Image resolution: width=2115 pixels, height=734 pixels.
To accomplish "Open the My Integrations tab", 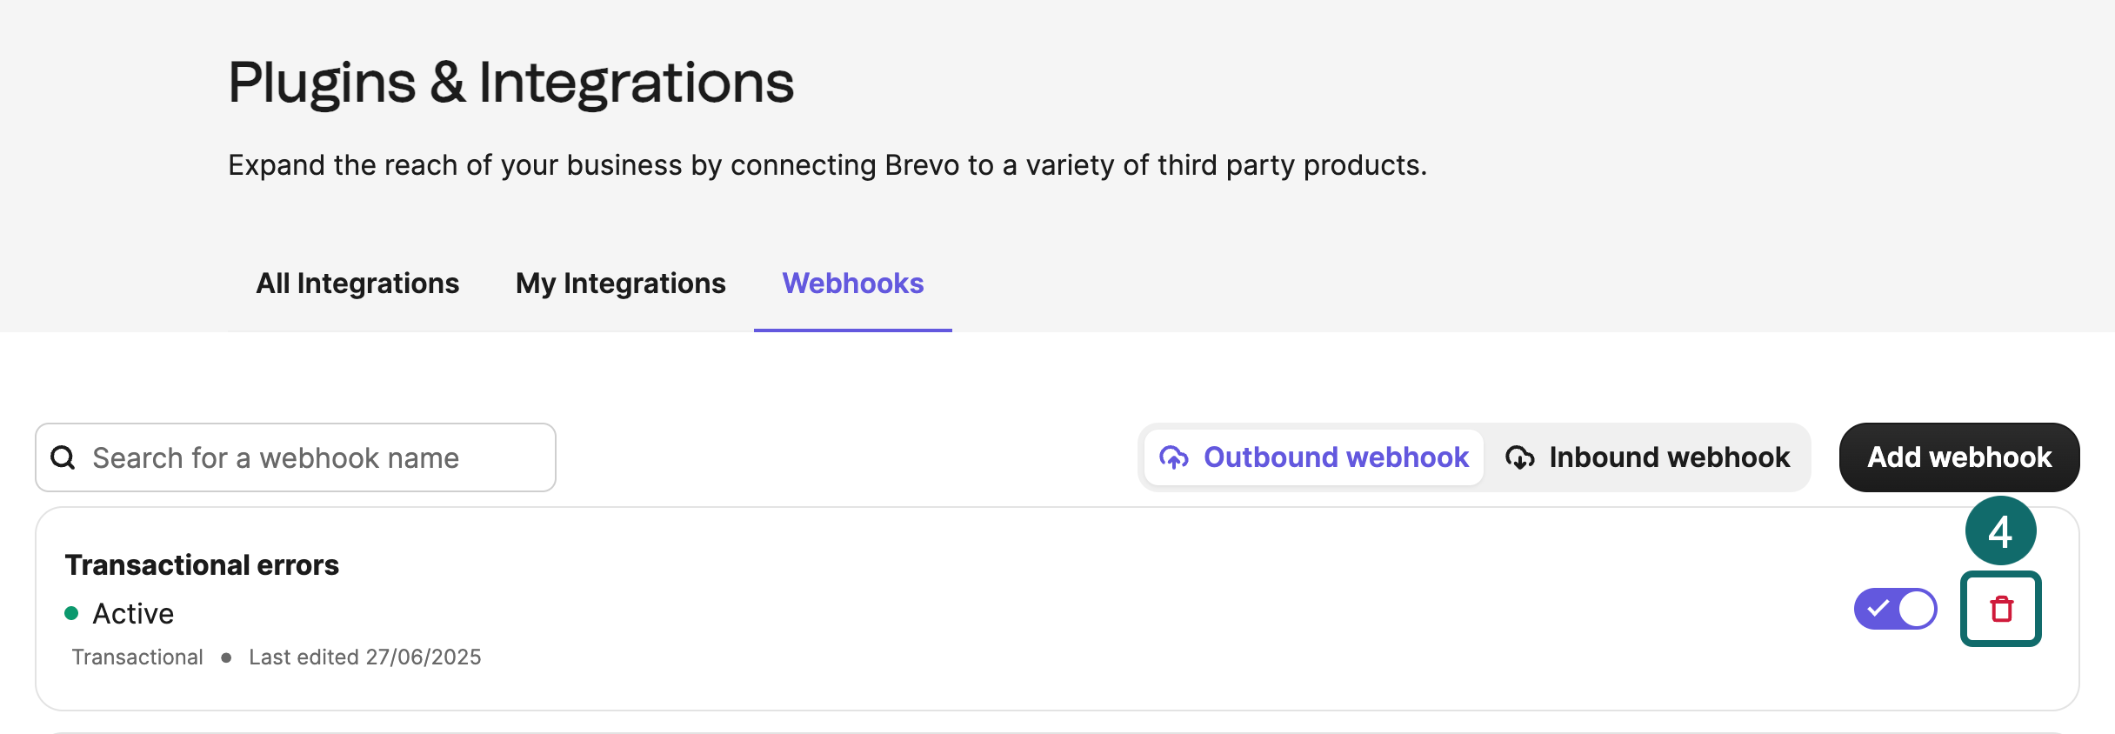I will tap(620, 283).
